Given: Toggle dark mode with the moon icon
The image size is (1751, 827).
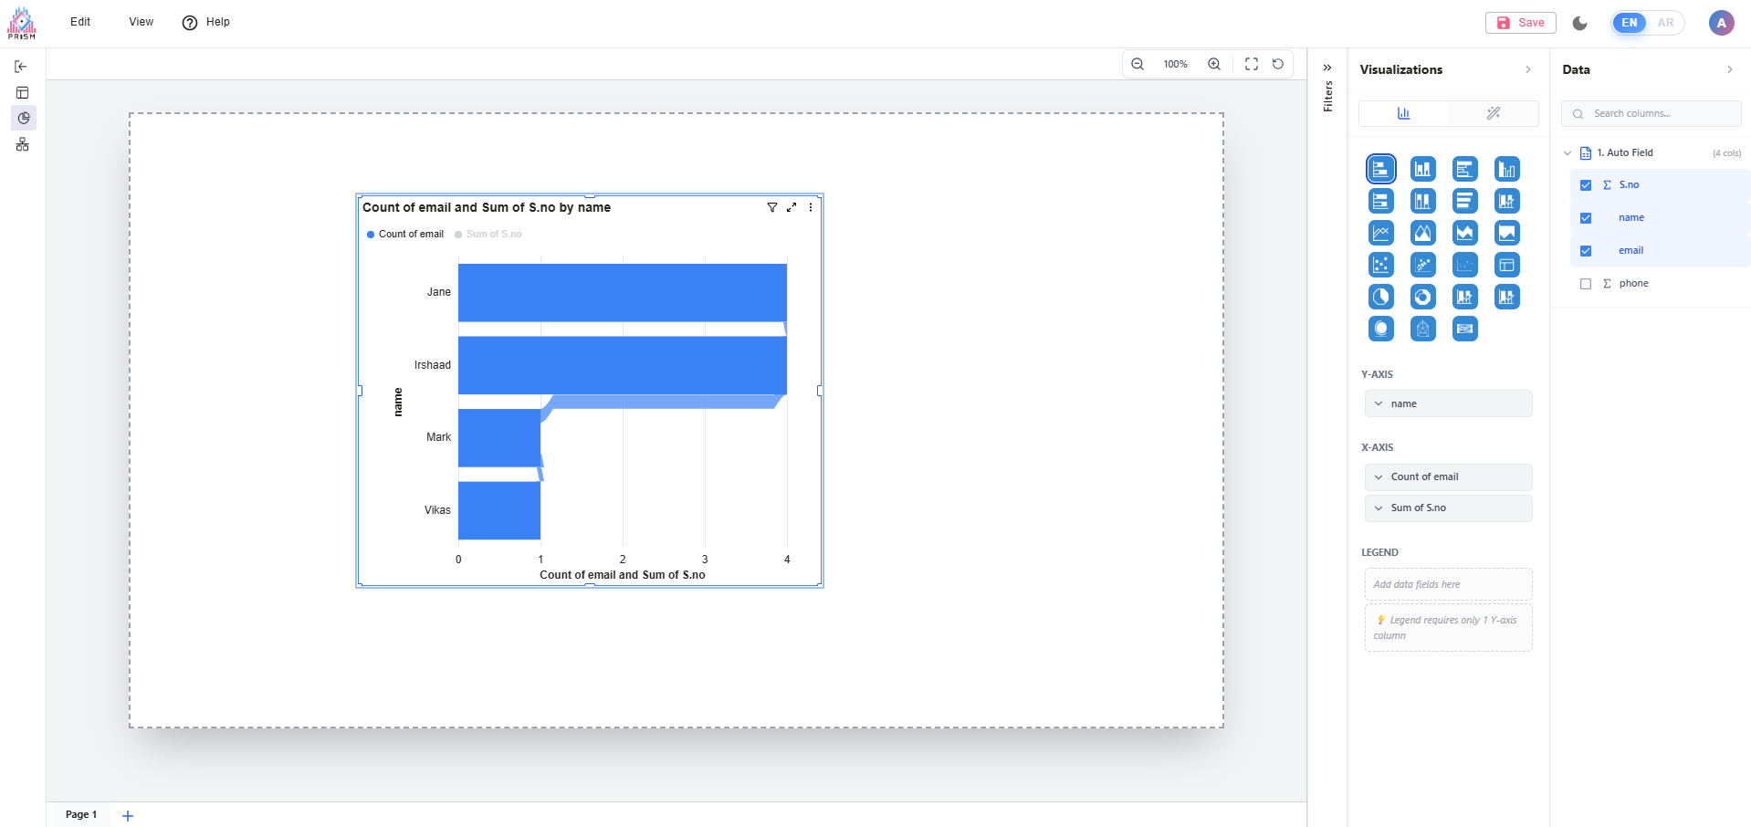Looking at the screenshot, I should [x=1580, y=23].
